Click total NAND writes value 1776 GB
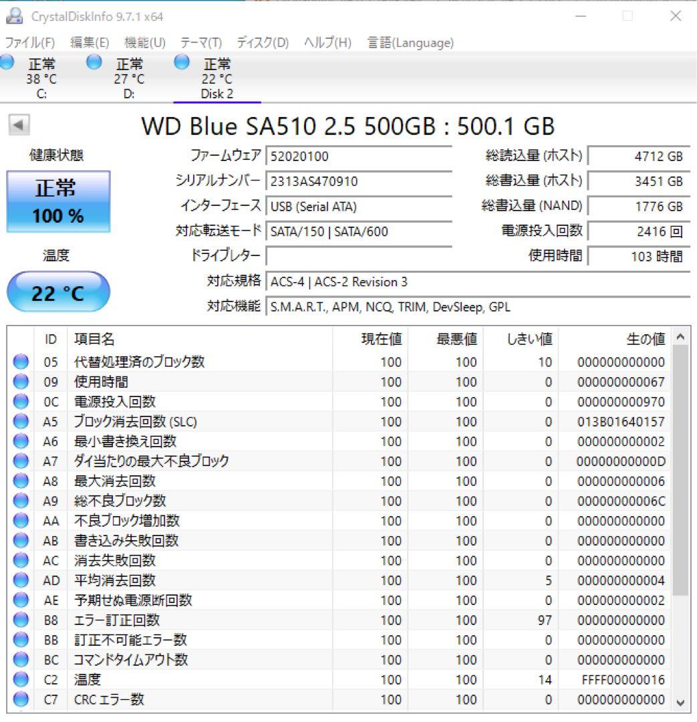Viewport: 697px width, 722px height. click(x=639, y=207)
